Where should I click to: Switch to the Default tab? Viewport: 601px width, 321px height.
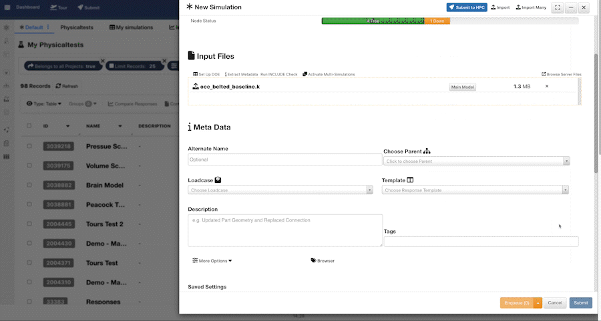[31, 27]
